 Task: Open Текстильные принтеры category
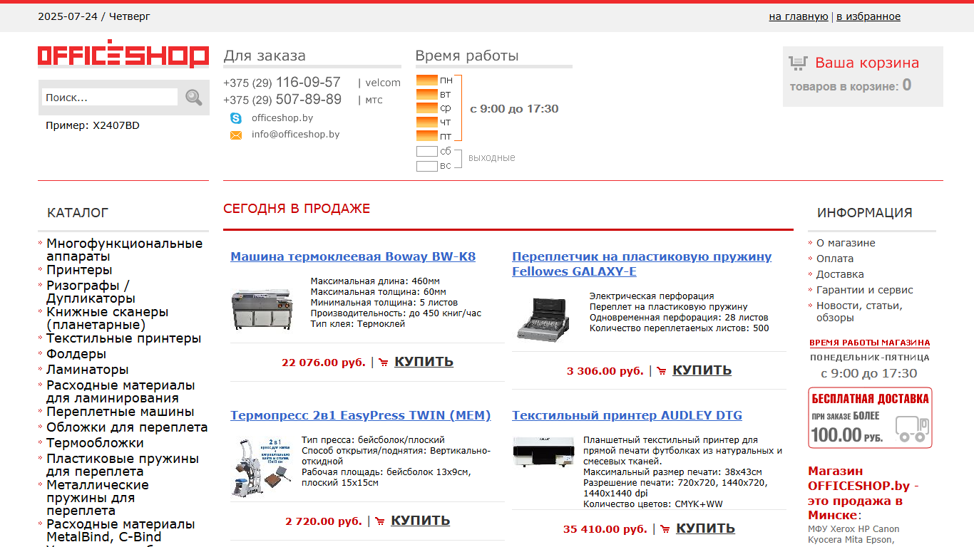click(124, 338)
